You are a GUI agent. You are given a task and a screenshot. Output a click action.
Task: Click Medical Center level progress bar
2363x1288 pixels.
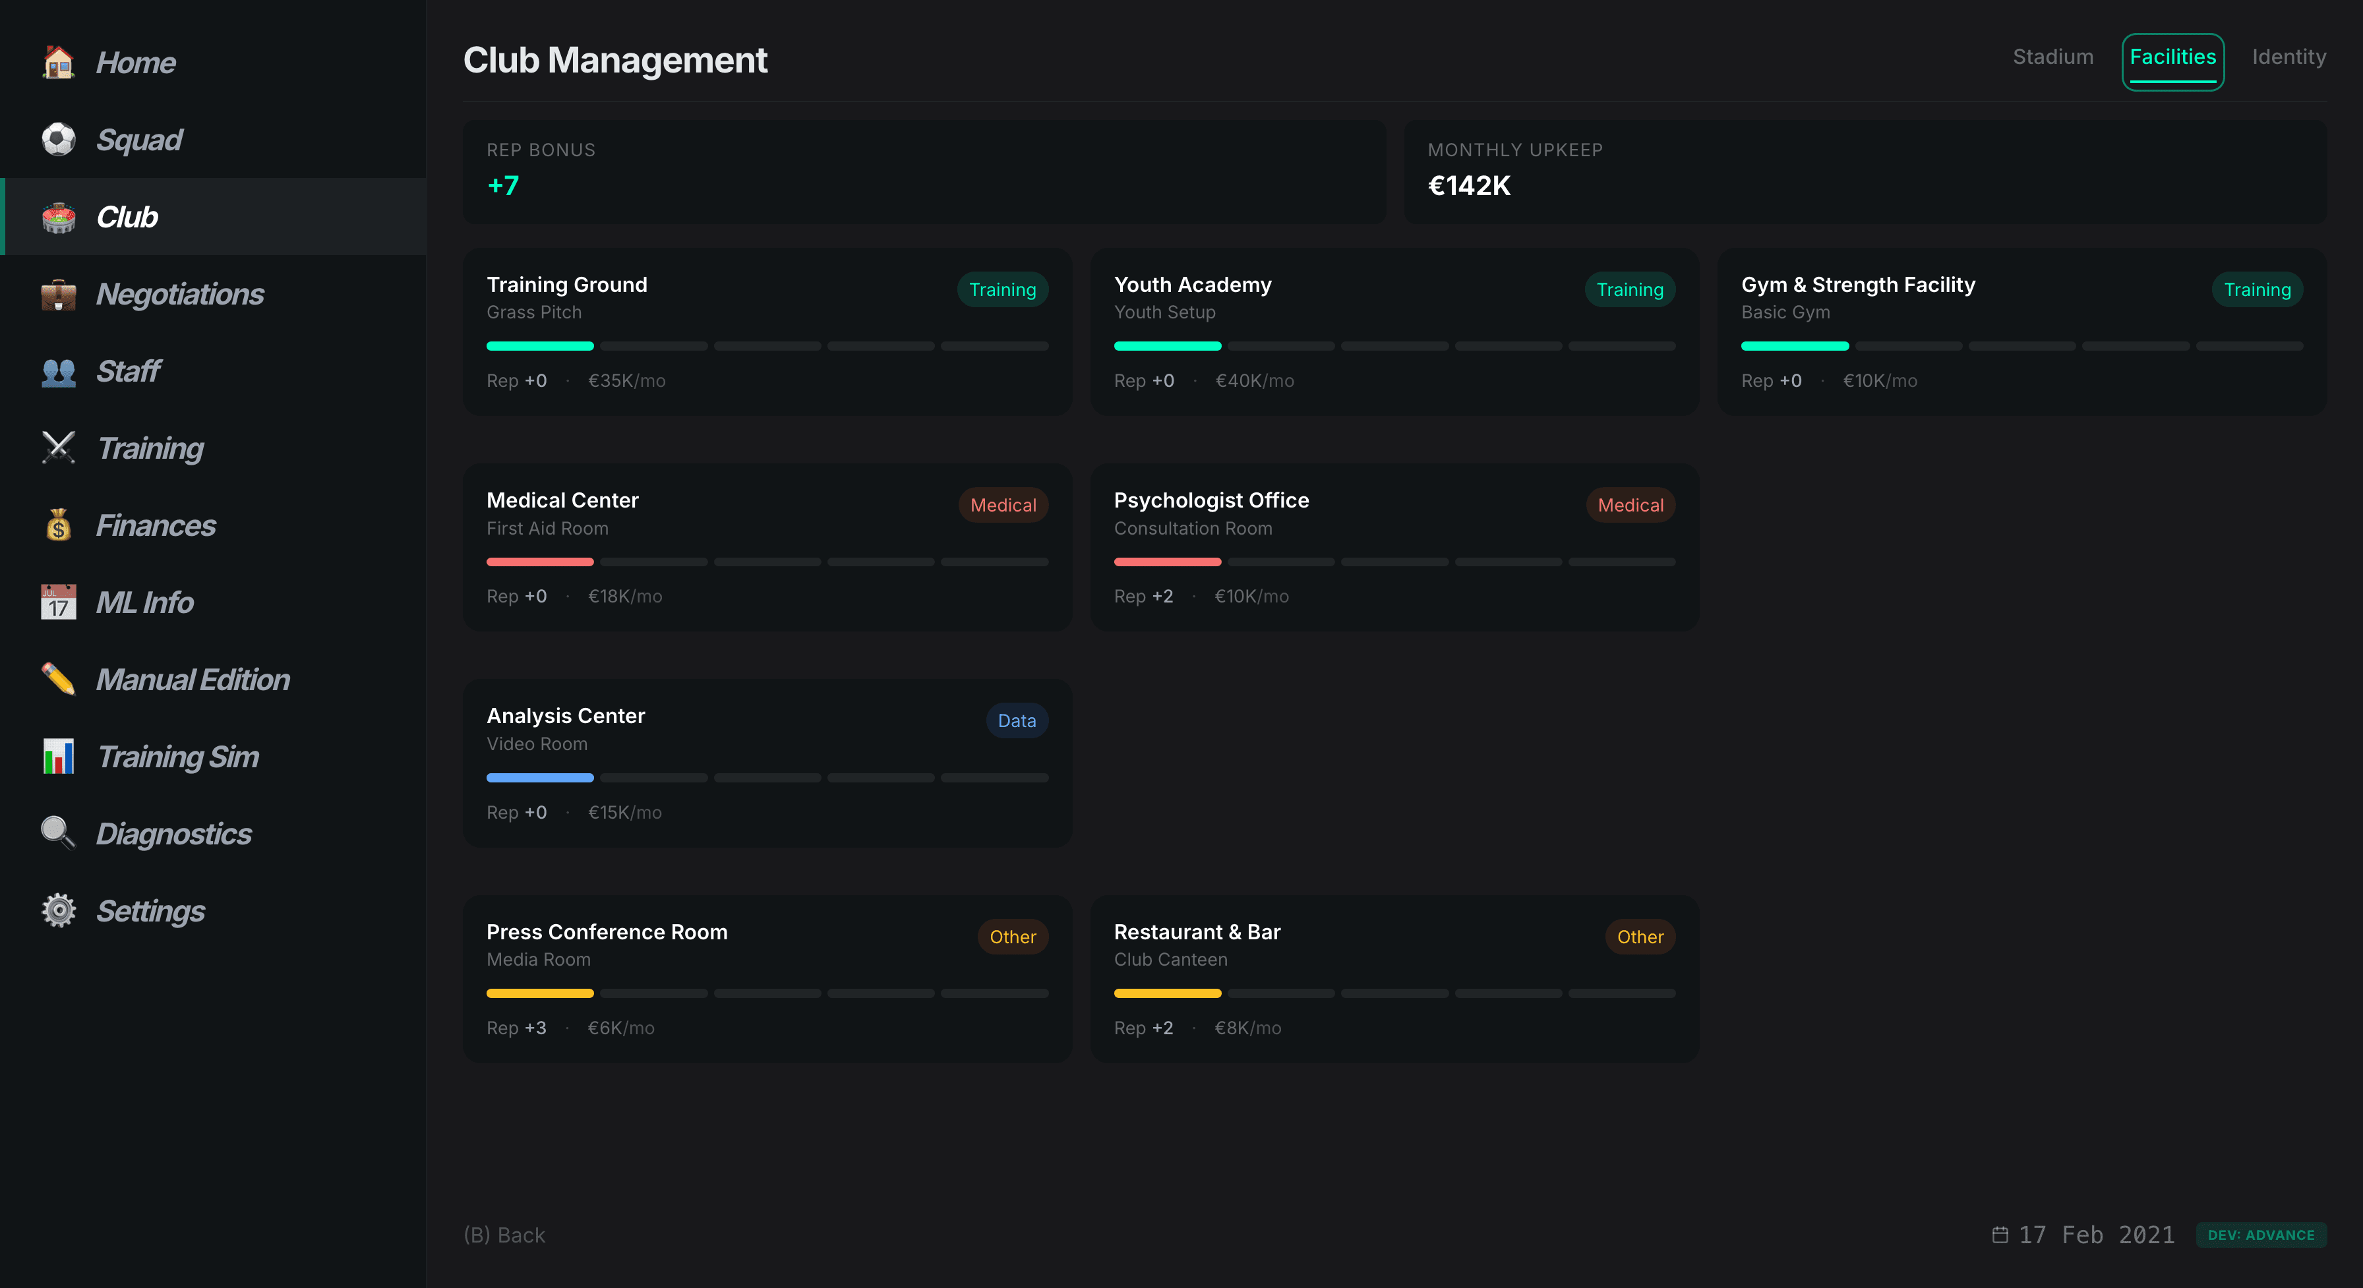pyautogui.click(x=767, y=562)
